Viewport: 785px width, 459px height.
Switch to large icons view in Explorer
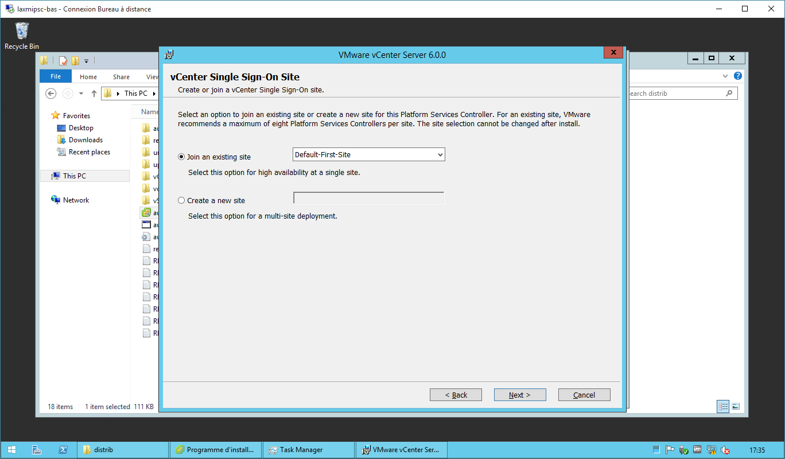coord(736,406)
